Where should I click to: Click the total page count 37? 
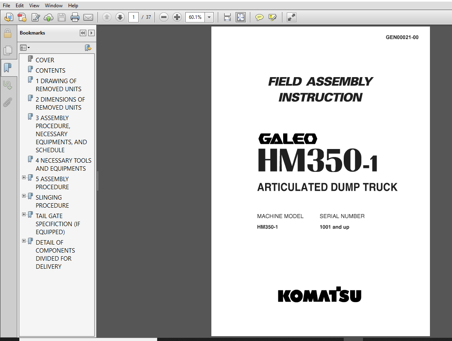click(x=148, y=17)
